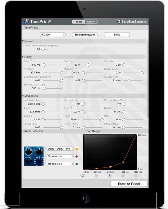Viewport: 168px width, 209px height.
Task: Click the Delay Time slider handle
Action: pos(44,65)
